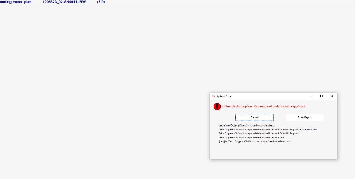
Task: Select the 'Unhandled exception: Message not understood' text
Action: 264,106
